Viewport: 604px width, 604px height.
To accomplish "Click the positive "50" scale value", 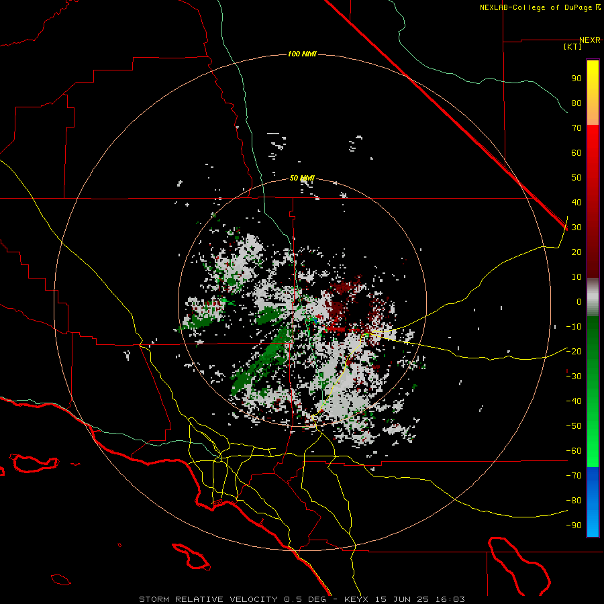I will point(576,178).
